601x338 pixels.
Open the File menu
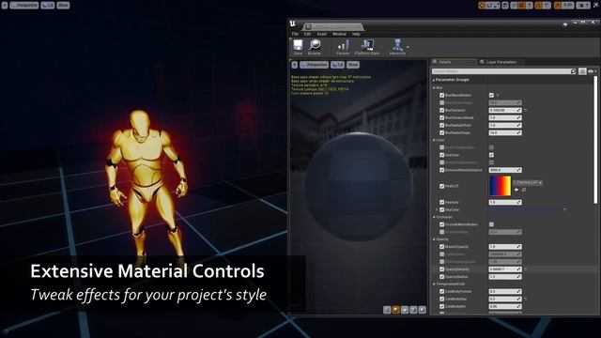pyautogui.click(x=295, y=34)
